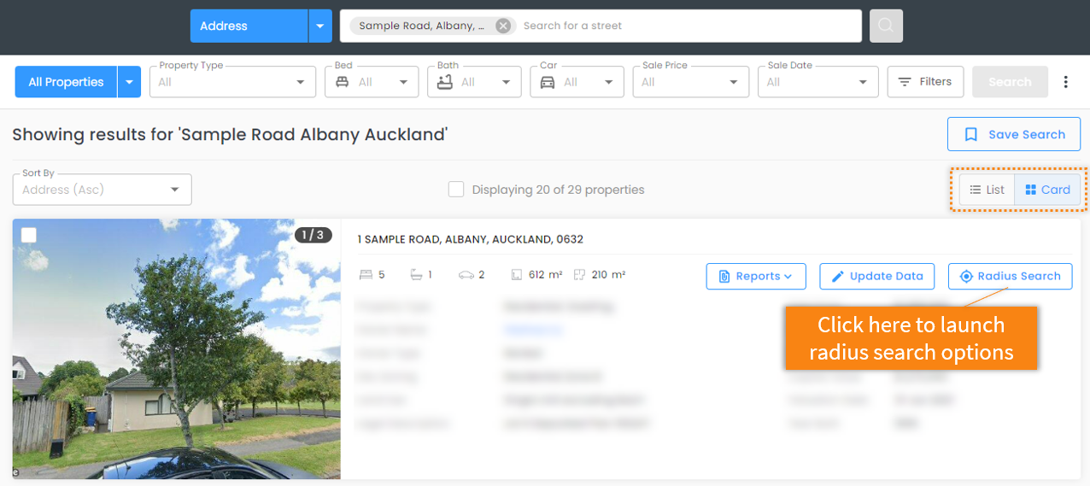This screenshot has width=1090, height=486.
Task: Tick the select-all properties checkbox
Action: point(456,190)
